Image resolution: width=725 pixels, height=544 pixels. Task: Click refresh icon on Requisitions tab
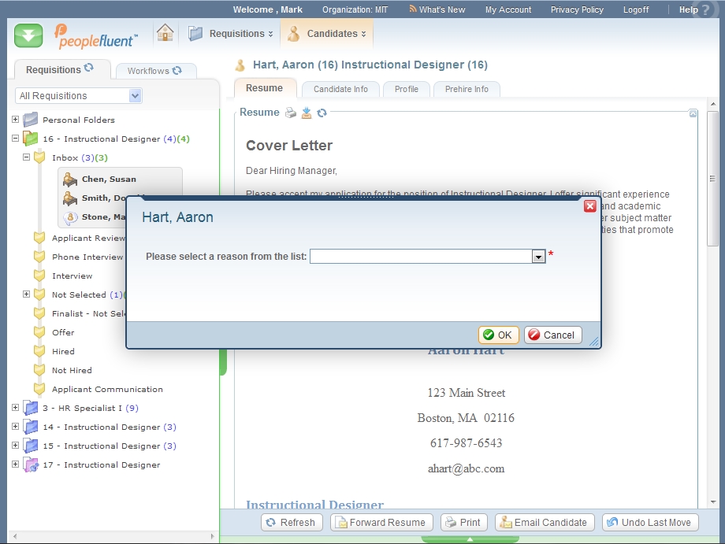[x=89, y=68]
